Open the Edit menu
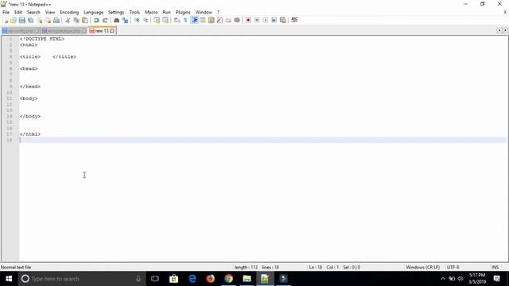Screen dimensions: 509x286 click(x=18, y=13)
